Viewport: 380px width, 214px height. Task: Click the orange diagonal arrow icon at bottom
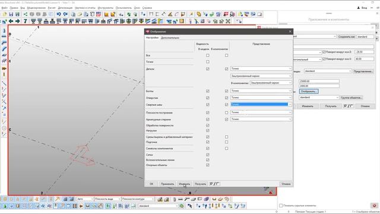pos(58,199)
